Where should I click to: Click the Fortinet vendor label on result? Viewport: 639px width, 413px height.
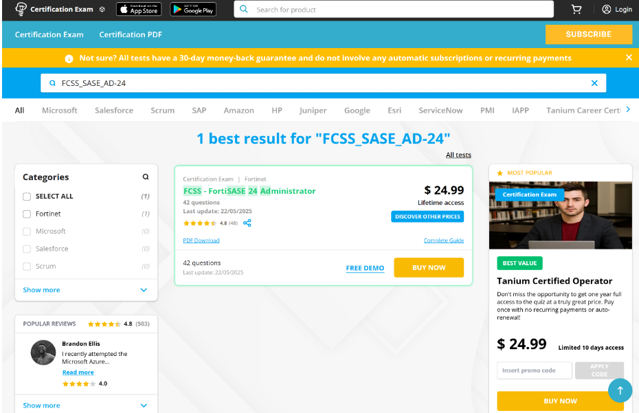255,179
